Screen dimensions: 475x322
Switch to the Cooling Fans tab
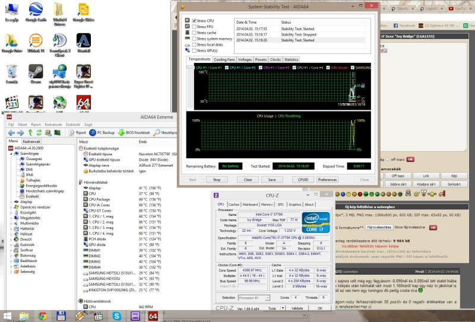[224, 60]
